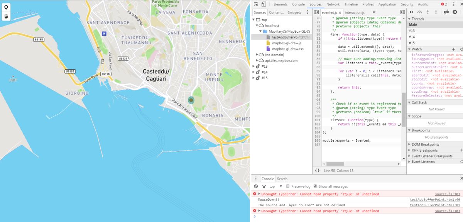Select testAddBufferPoint.html in the file tree
Image resolution: width=463 pixels, height=222 pixels.
(291, 37)
